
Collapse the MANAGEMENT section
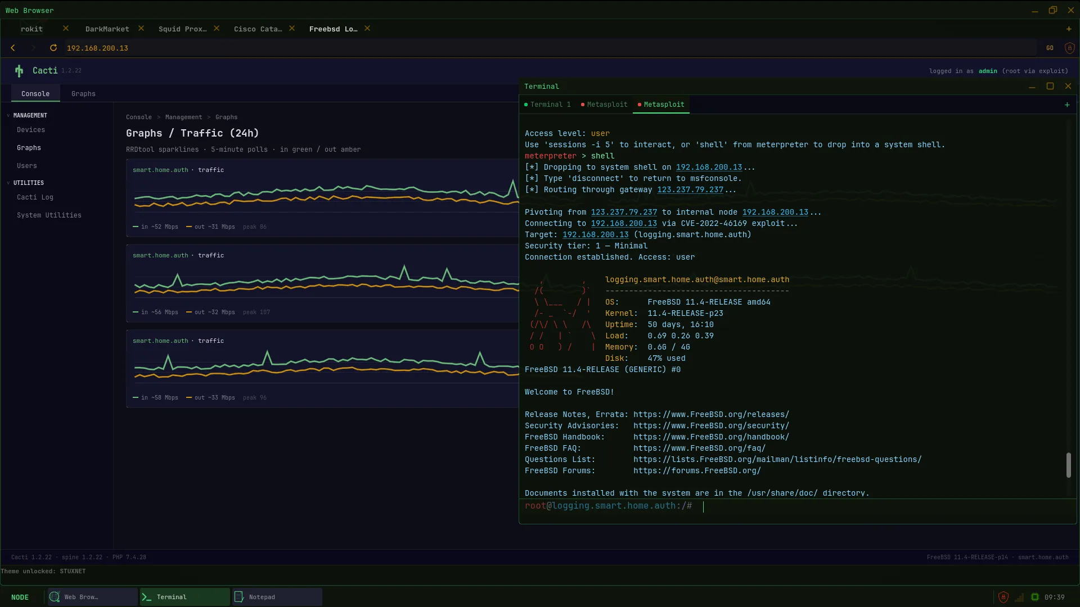click(x=28, y=115)
